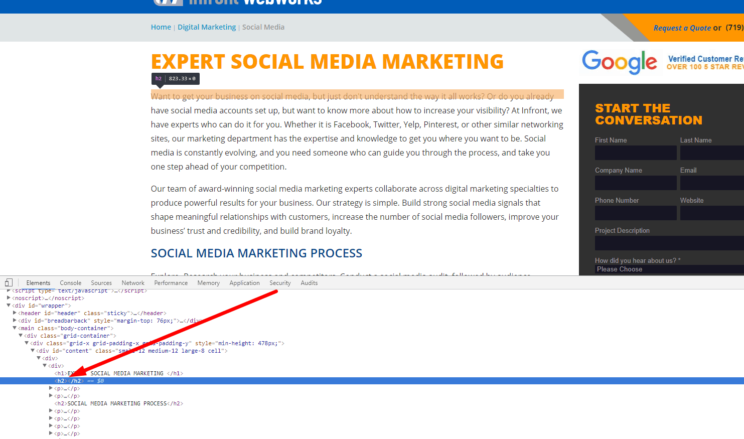Switch to the Console tab

70,282
